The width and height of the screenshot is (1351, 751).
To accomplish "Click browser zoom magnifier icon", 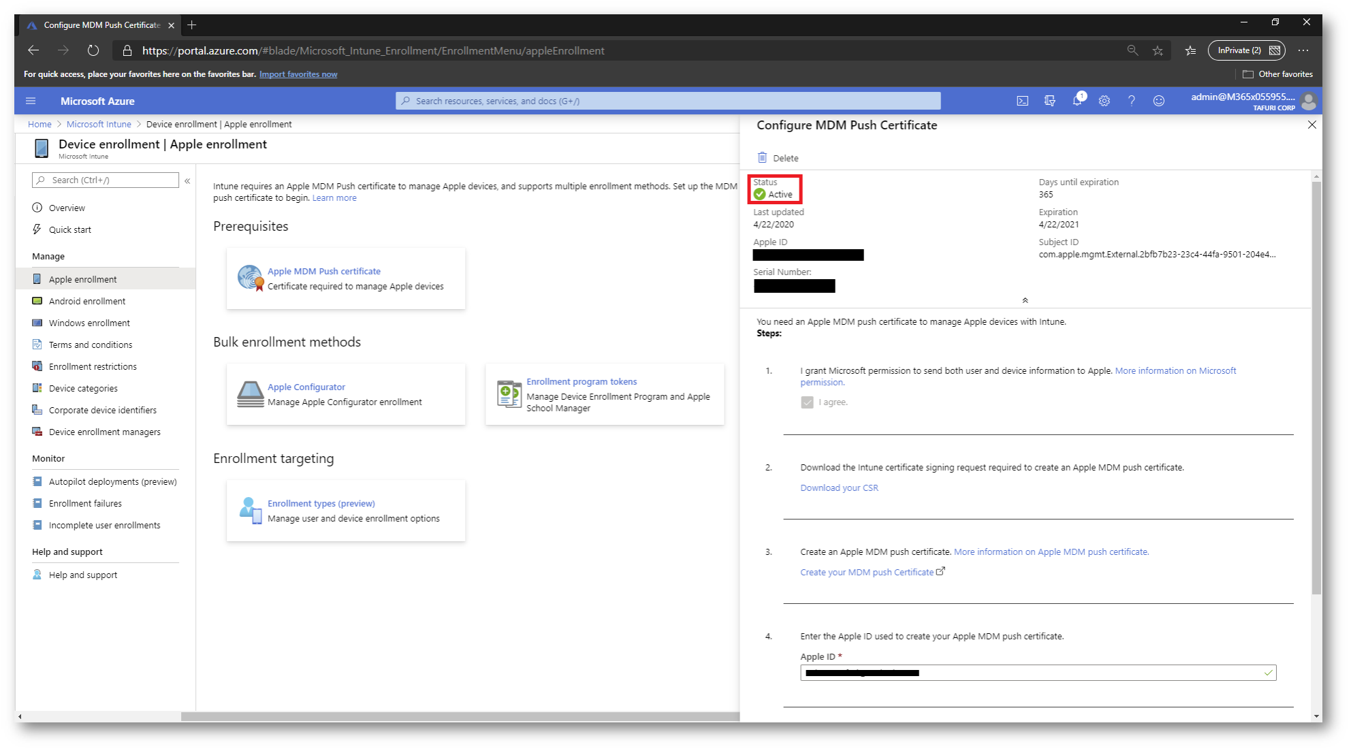I will pyautogui.click(x=1132, y=50).
